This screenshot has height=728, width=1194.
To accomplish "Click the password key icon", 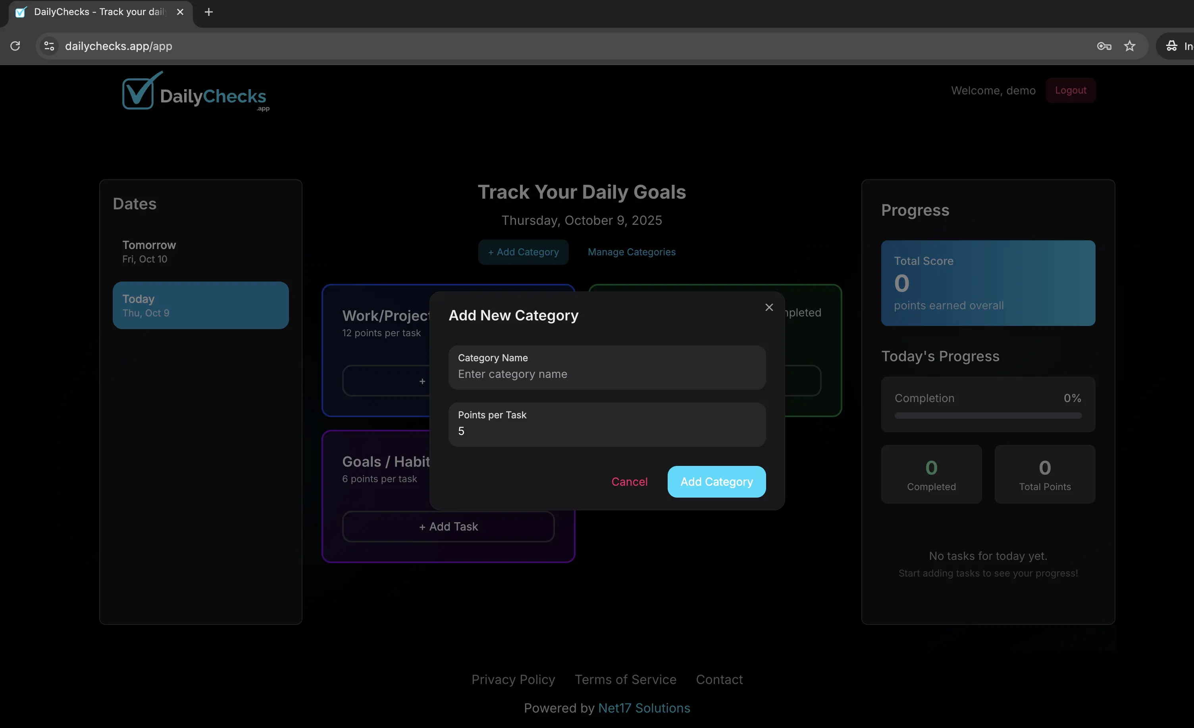I will [1103, 46].
